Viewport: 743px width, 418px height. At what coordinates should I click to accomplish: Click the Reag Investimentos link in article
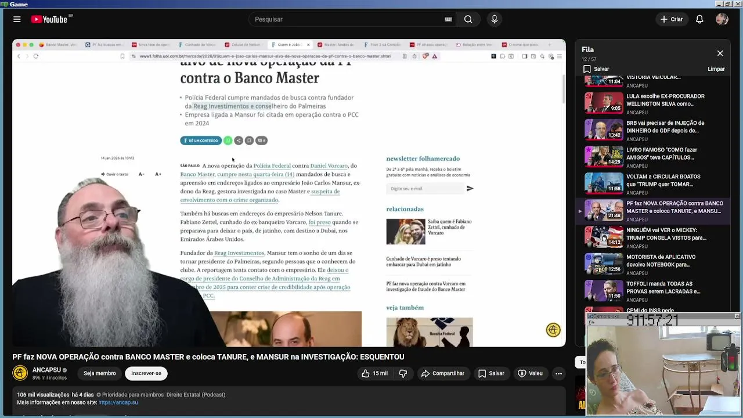pyautogui.click(x=239, y=253)
